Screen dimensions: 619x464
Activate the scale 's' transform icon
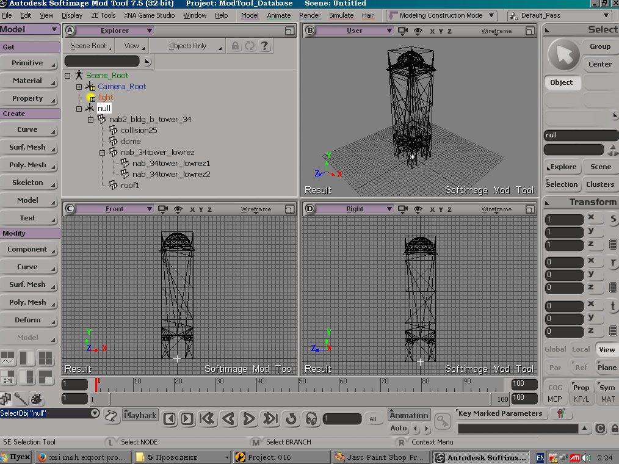(613, 219)
